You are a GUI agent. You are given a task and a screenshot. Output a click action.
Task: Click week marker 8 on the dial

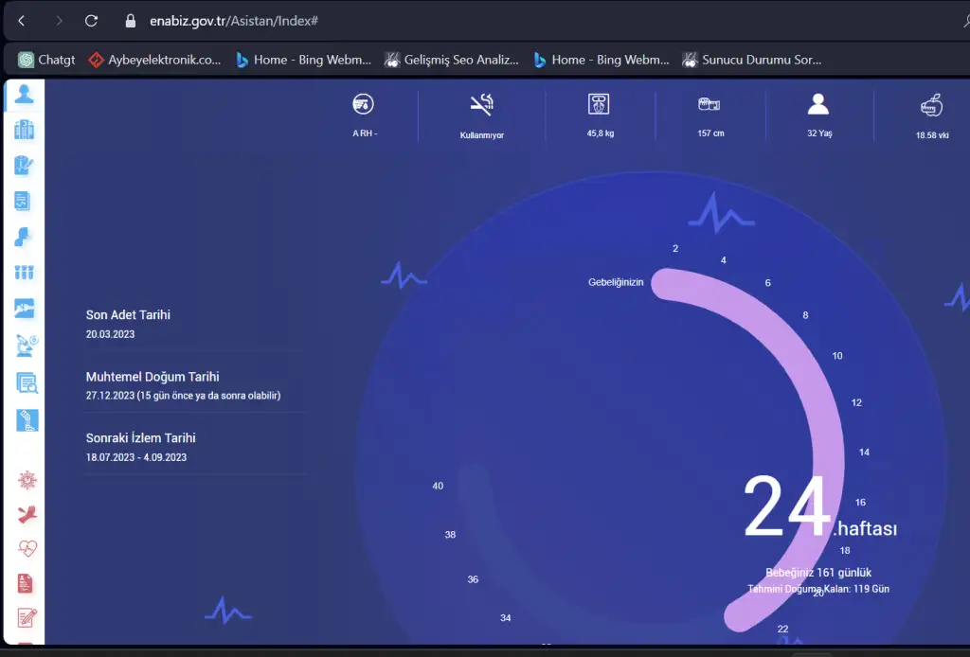[x=805, y=315]
